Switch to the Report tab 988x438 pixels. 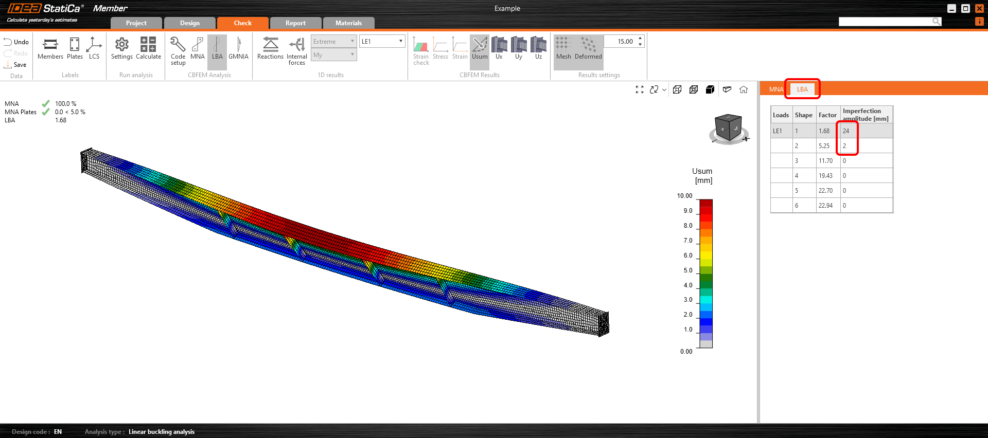[295, 23]
